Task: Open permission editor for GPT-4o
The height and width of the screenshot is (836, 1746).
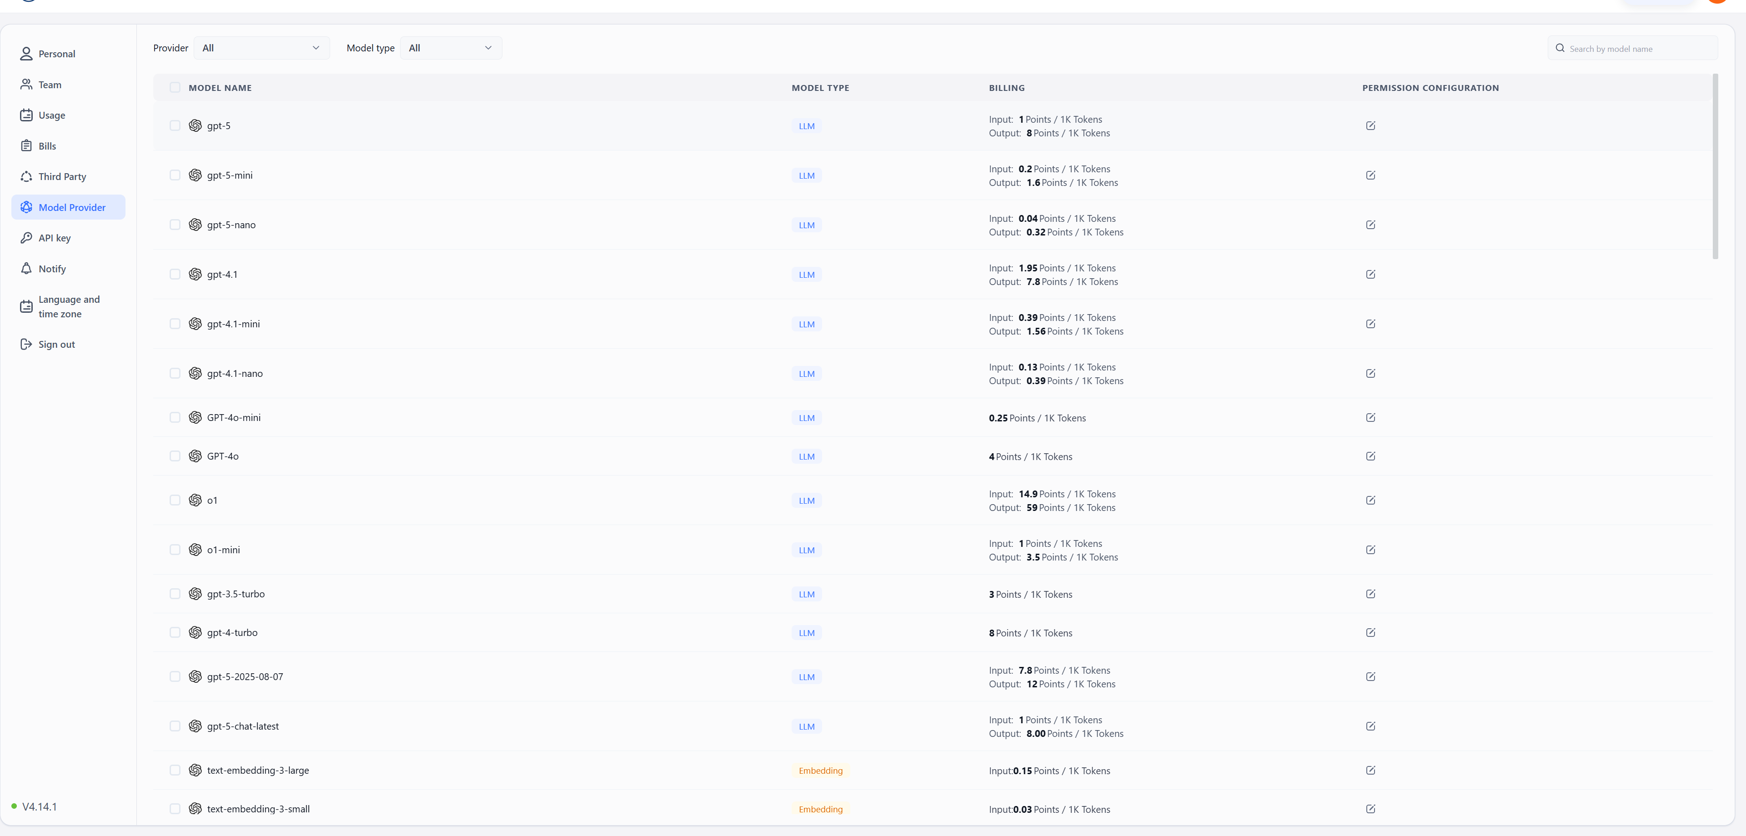Action: 1370,456
